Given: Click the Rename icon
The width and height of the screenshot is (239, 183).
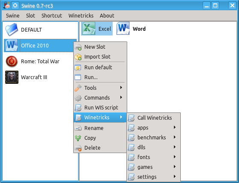Looking at the screenshot, I should [x=78, y=128].
